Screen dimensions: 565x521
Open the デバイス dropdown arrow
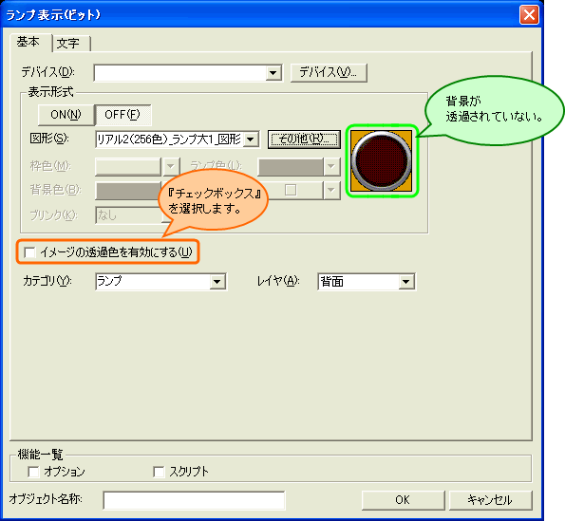coord(273,73)
